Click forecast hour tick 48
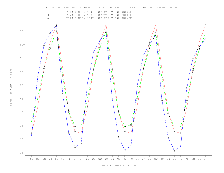This screenshot has height=173, width=224. click(x=131, y=159)
